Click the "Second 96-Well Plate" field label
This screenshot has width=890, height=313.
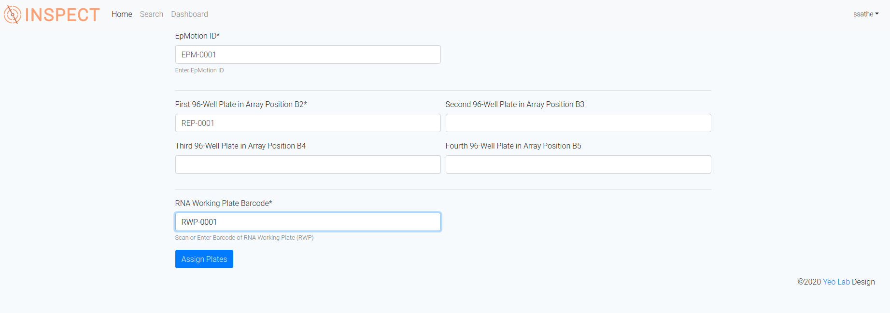pos(515,104)
